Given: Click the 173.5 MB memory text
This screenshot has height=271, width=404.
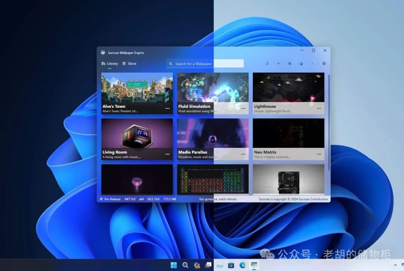Looking at the screenshot, I should click(x=169, y=199).
